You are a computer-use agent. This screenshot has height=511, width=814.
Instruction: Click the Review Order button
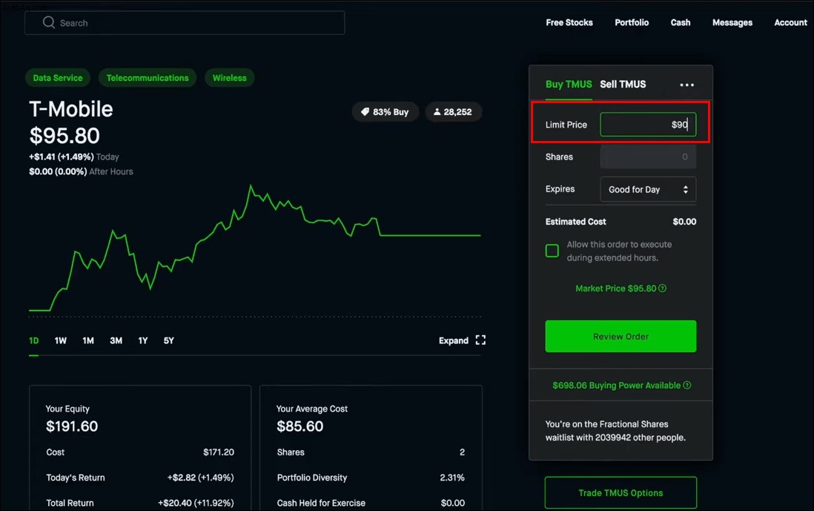tap(621, 336)
